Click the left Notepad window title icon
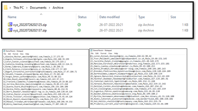Viewport: 198px width, 111px height. pos(4,51)
